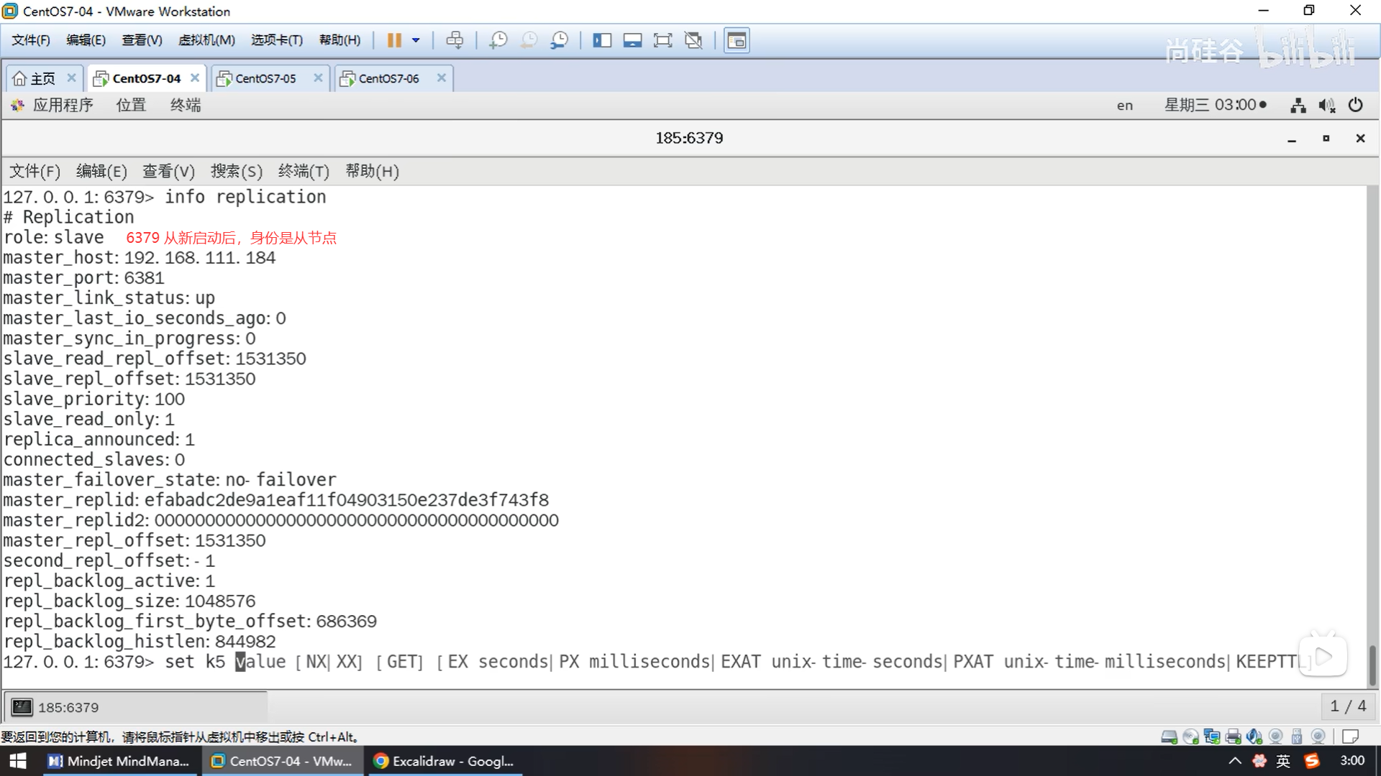The width and height of the screenshot is (1381, 776).
Task: Open the snapshot manager icon
Action: 559,40
